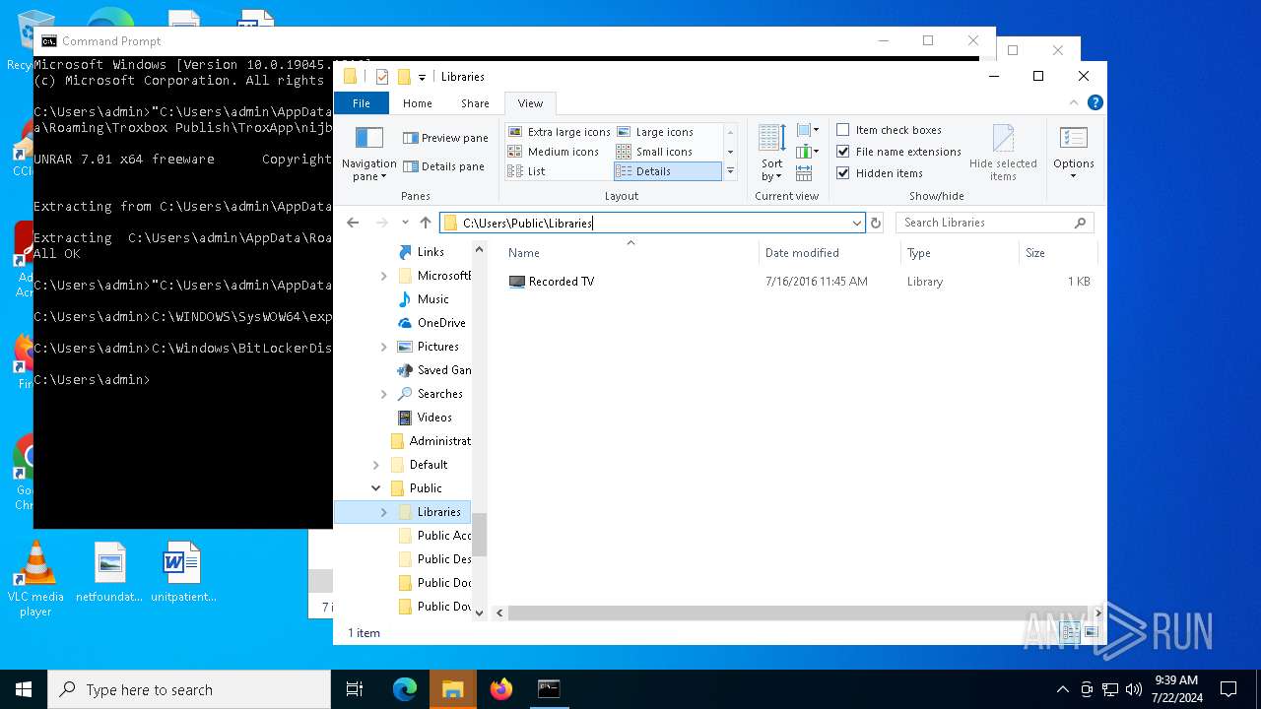Choose List layout
The image size is (1261, 709).
pyautogui.click(x=527, y=171)
